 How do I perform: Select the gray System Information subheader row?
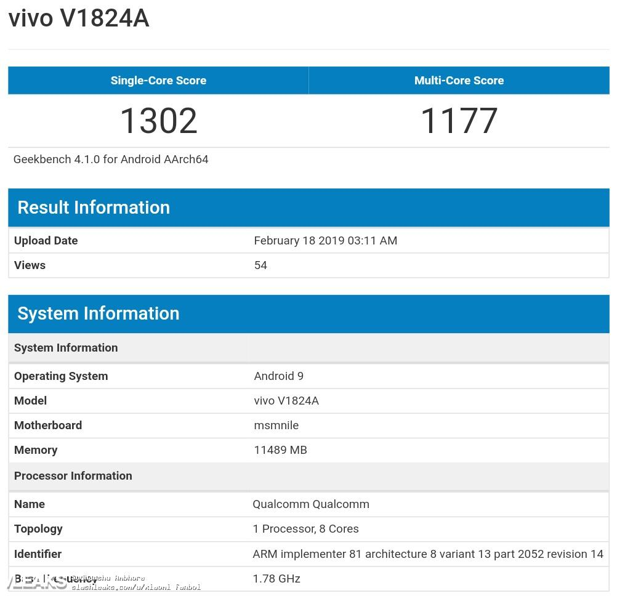click(x=309, y=348)
